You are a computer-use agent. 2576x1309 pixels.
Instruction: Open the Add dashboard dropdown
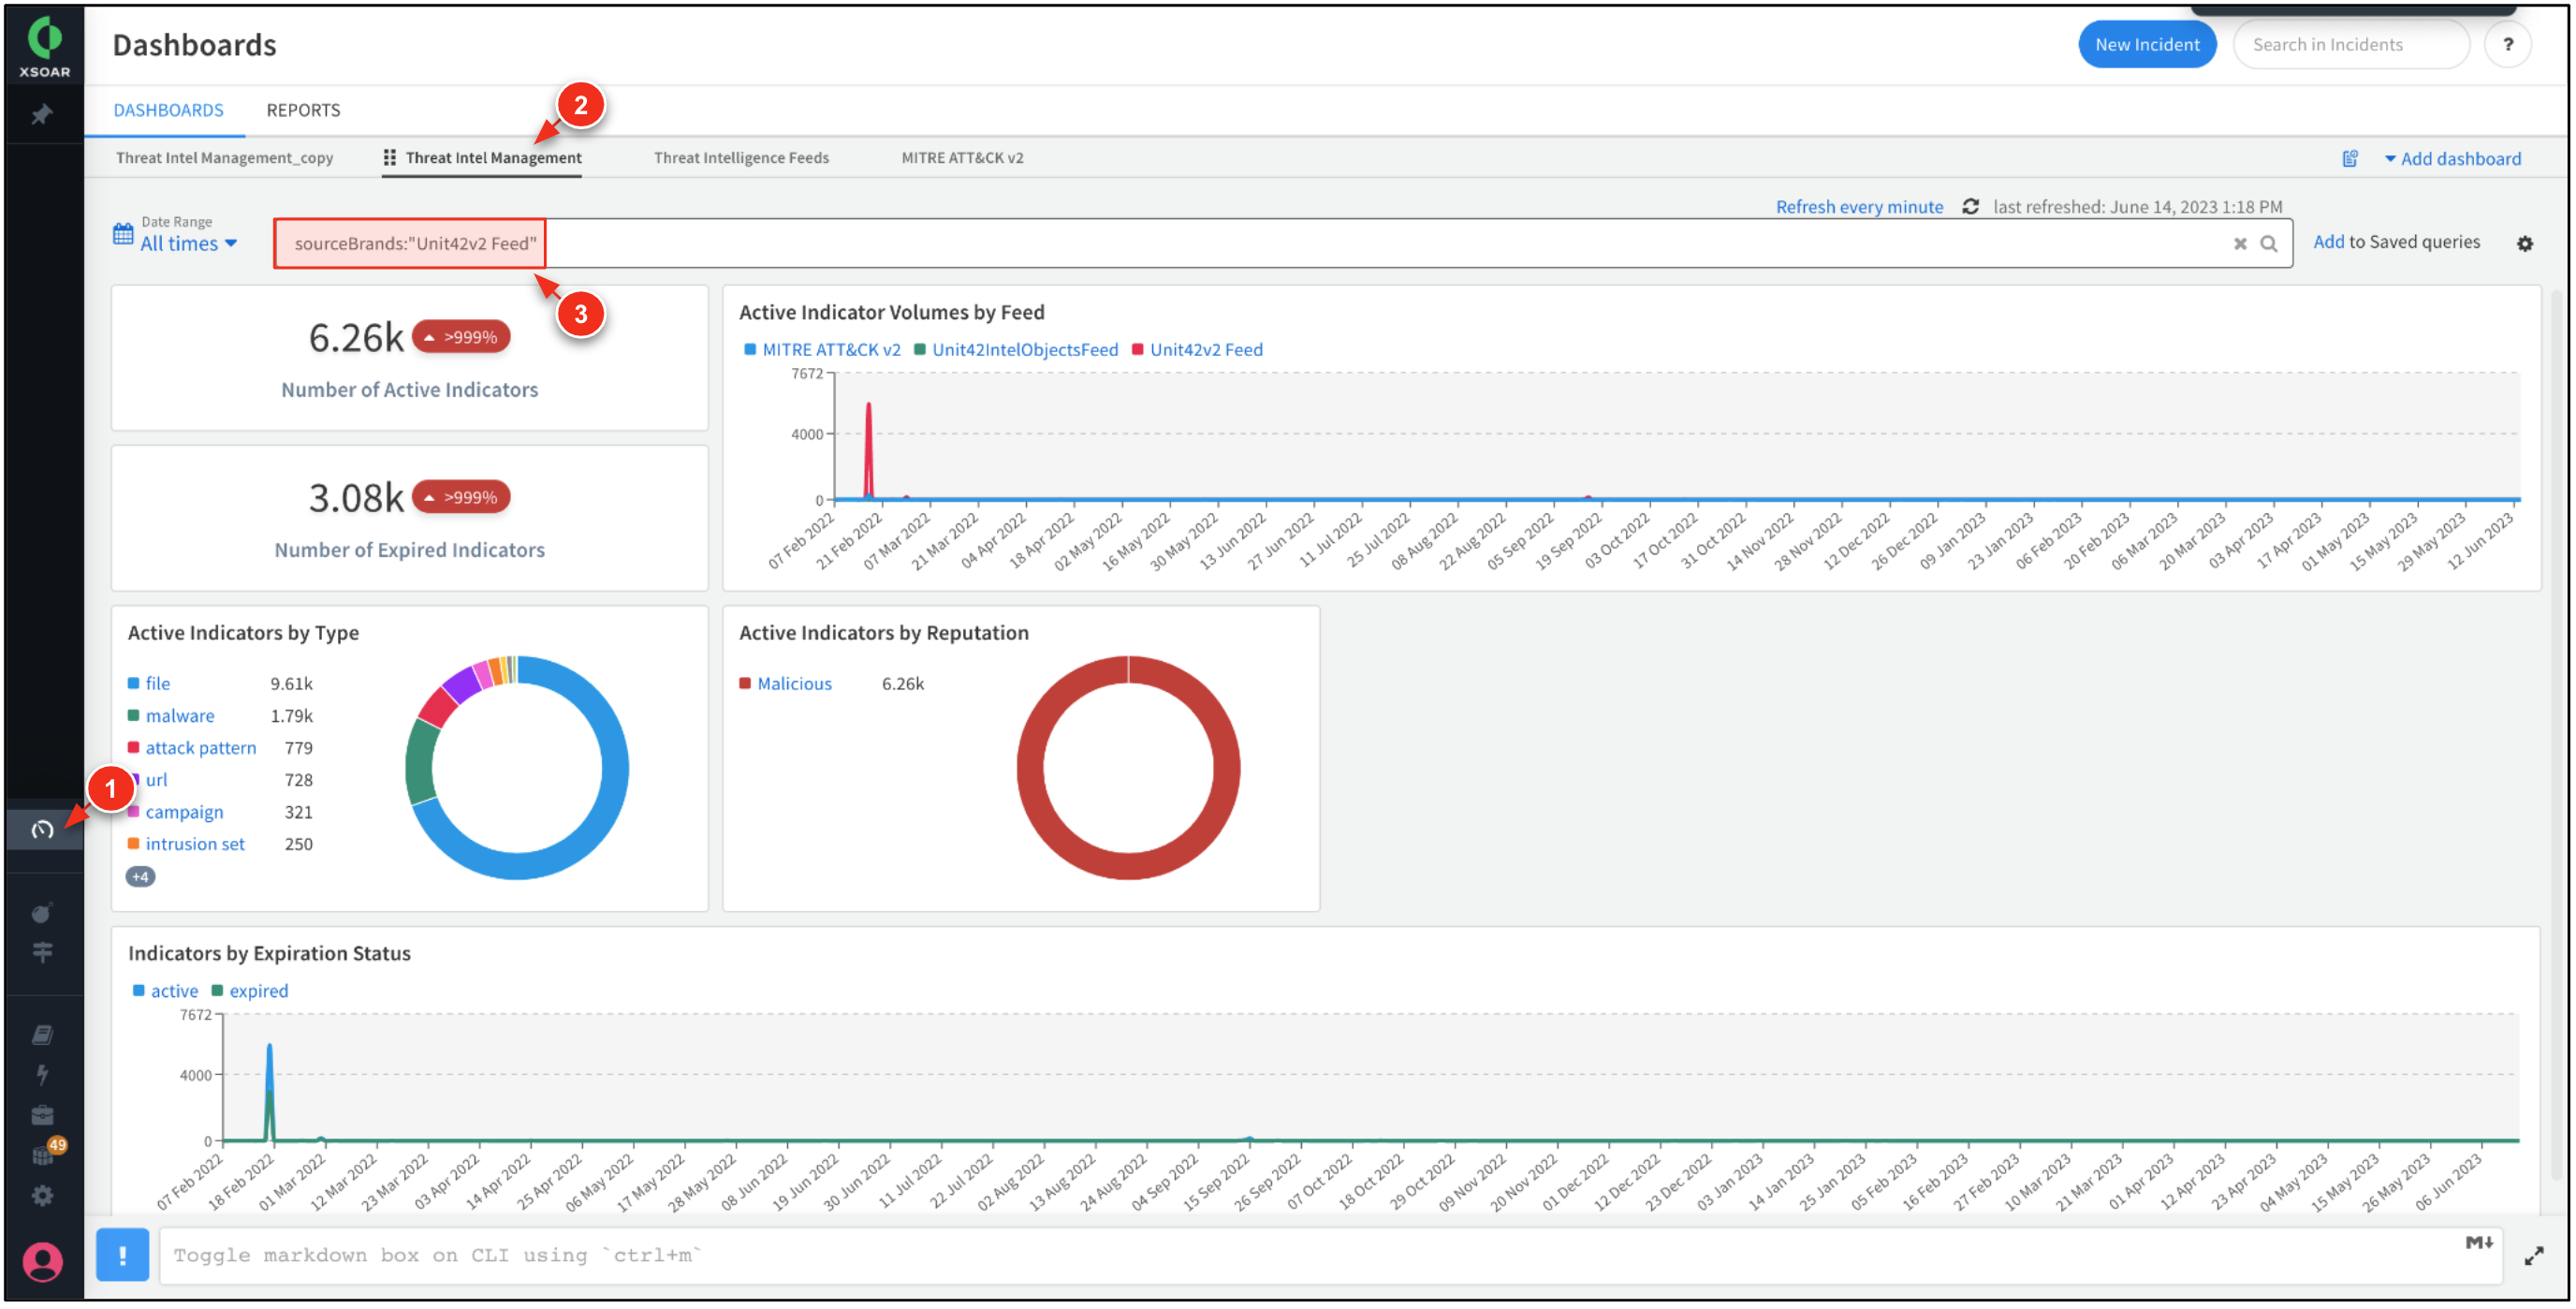click(x=2452, y=159)
